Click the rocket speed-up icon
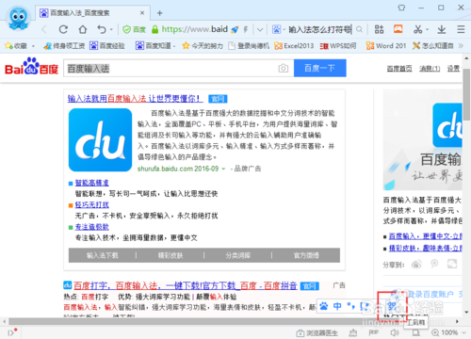Viewport: 471px width, 339px height. tap(235, 30)
